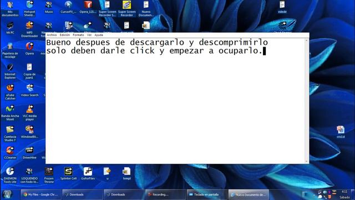This screenshot has height=200, width=355.
Task: Click the word descargarlo in the Notepad text
Action: click(157, 42)
